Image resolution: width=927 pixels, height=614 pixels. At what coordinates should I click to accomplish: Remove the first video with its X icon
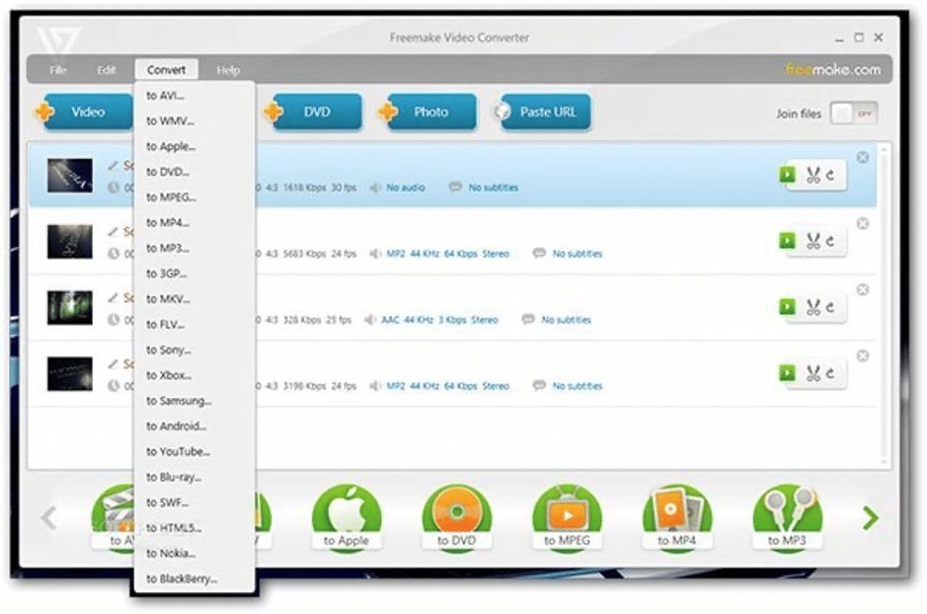point(864,155)
